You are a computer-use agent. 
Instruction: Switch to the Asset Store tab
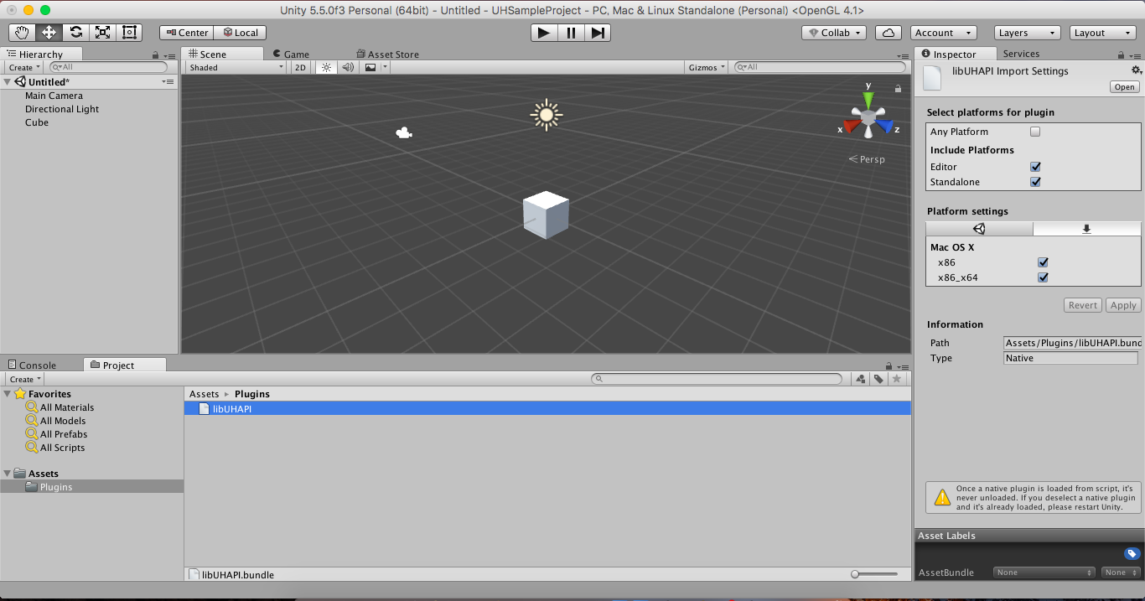point(387,54)
